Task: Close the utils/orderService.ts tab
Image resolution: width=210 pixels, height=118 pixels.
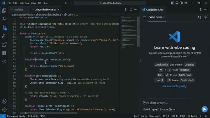Action: [x=58, y=10]
